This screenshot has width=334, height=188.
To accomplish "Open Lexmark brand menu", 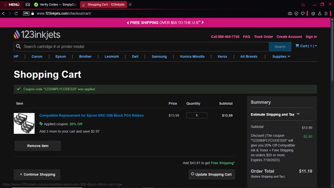I will (x=112, y=56).
